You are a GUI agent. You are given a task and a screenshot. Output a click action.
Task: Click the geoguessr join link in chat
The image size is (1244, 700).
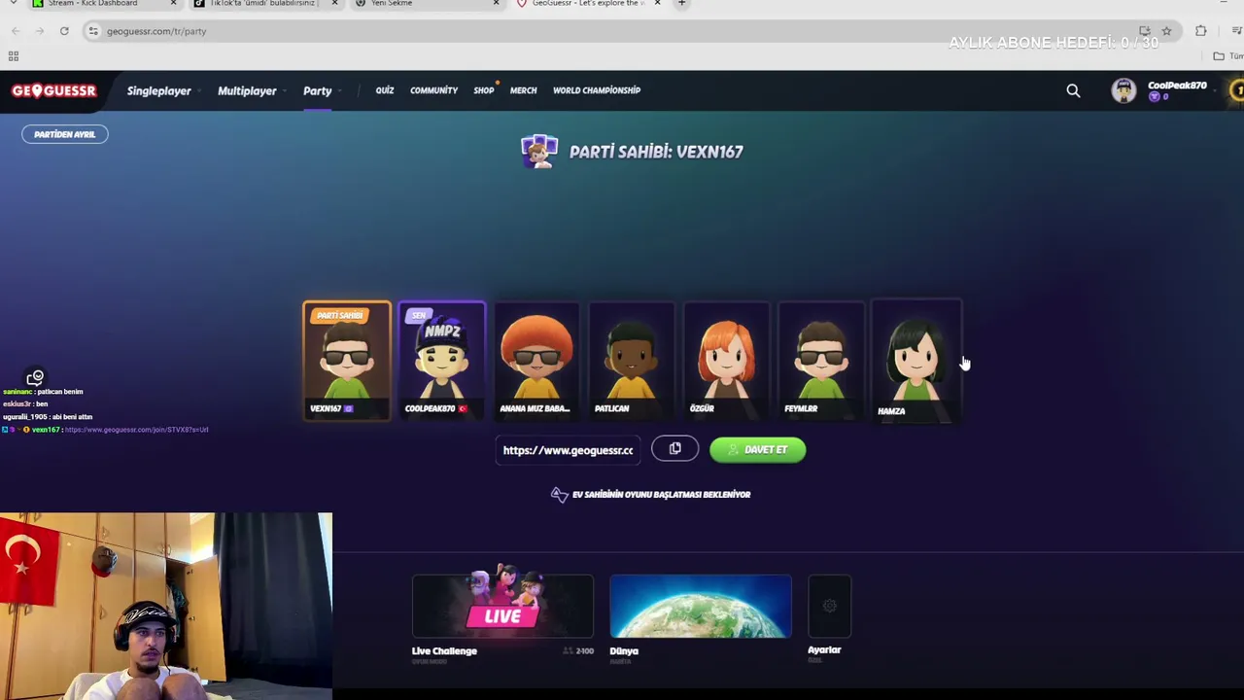[136, 430]
